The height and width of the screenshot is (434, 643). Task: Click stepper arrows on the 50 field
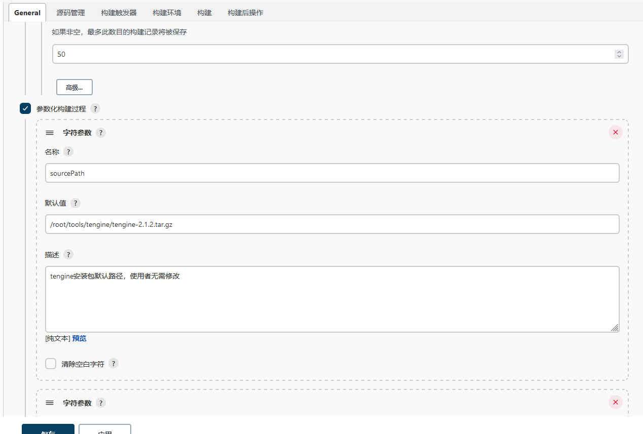coord(619,54)
